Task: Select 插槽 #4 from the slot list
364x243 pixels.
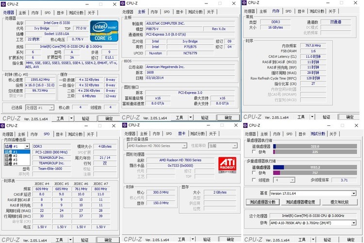Action: tap(17, 164)
